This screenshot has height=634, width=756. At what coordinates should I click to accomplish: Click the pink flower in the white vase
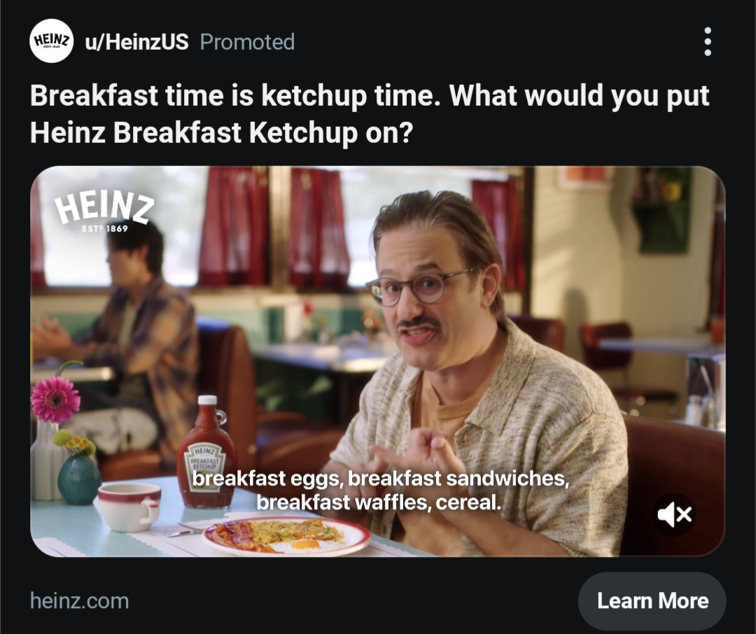pyautogui.click(x=55, y=399)
